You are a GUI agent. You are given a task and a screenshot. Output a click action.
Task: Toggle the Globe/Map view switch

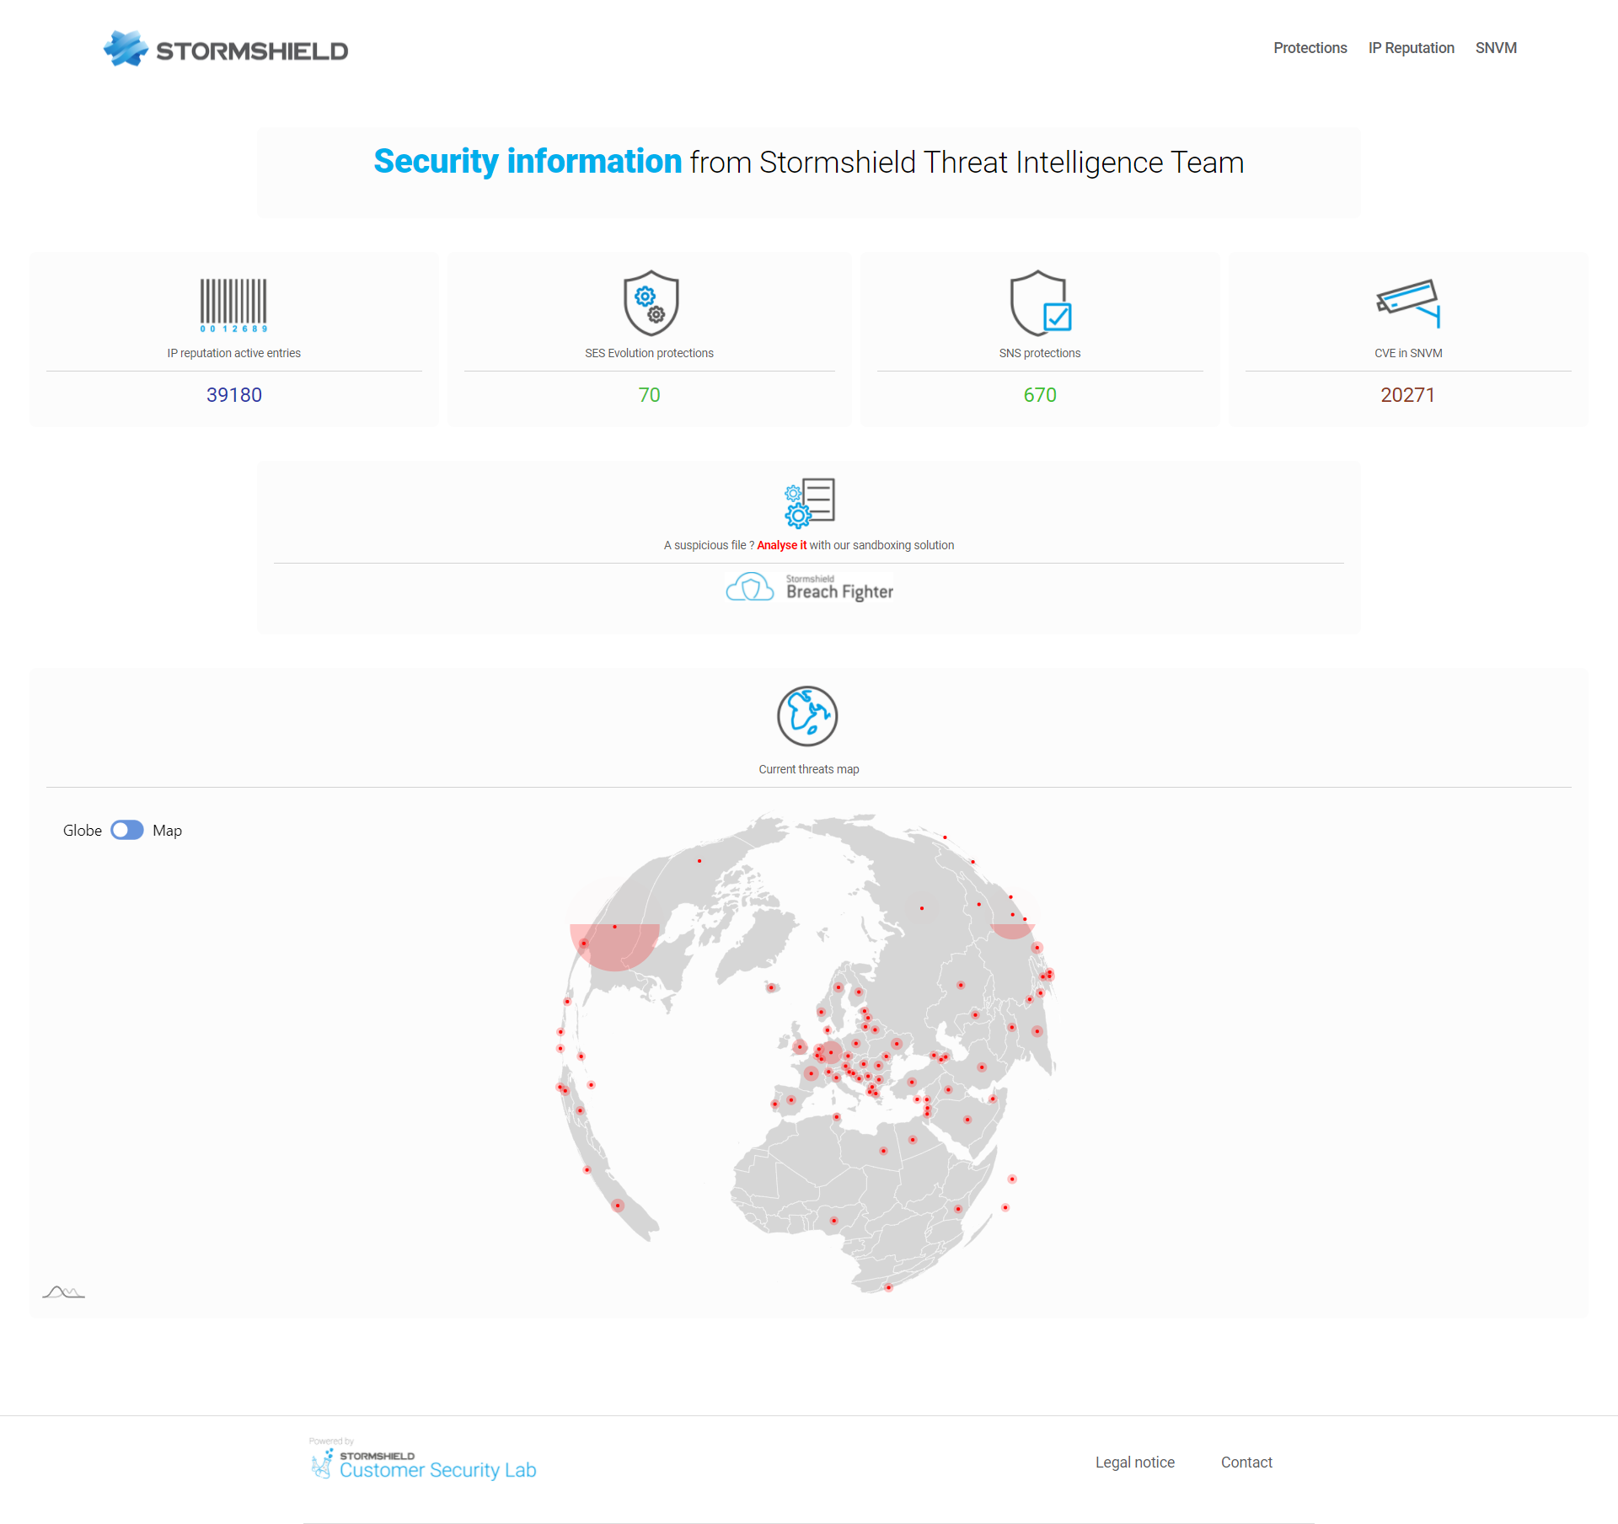click(127, 830)
